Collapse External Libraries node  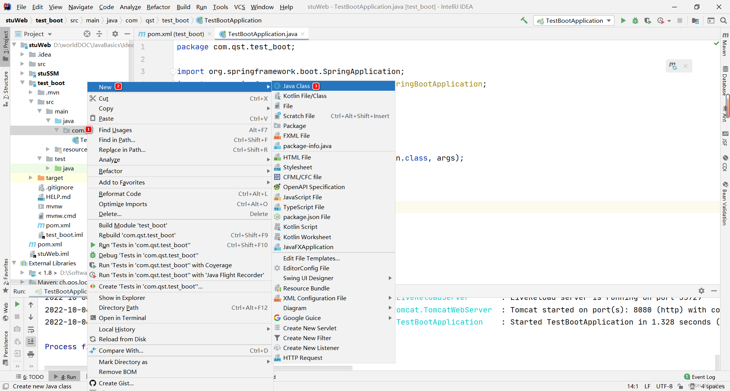pos(14,263)
